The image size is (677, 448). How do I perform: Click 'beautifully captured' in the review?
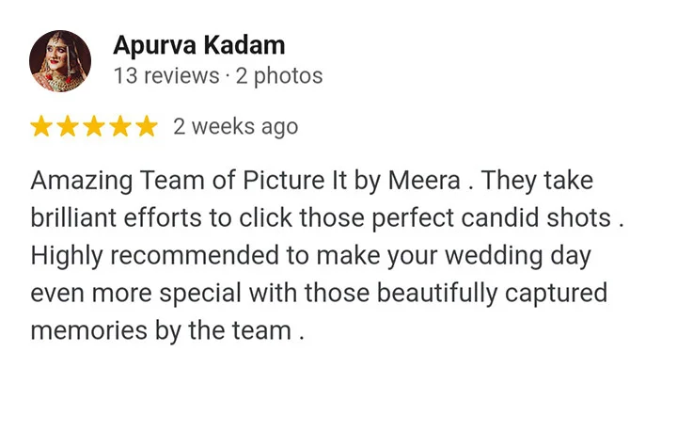point(492,294)
